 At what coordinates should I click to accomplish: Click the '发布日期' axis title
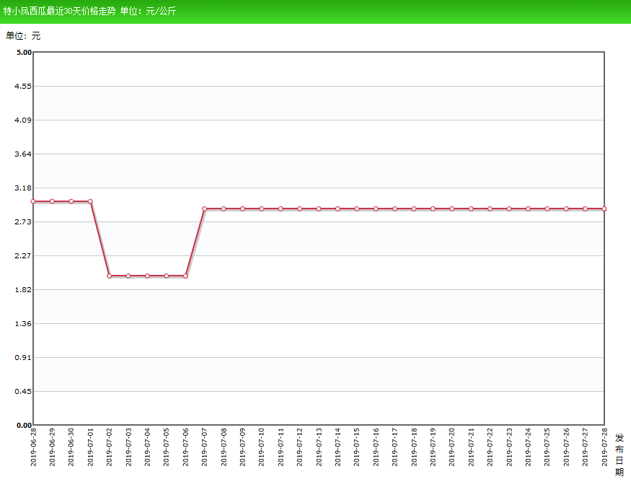(619, 455)
